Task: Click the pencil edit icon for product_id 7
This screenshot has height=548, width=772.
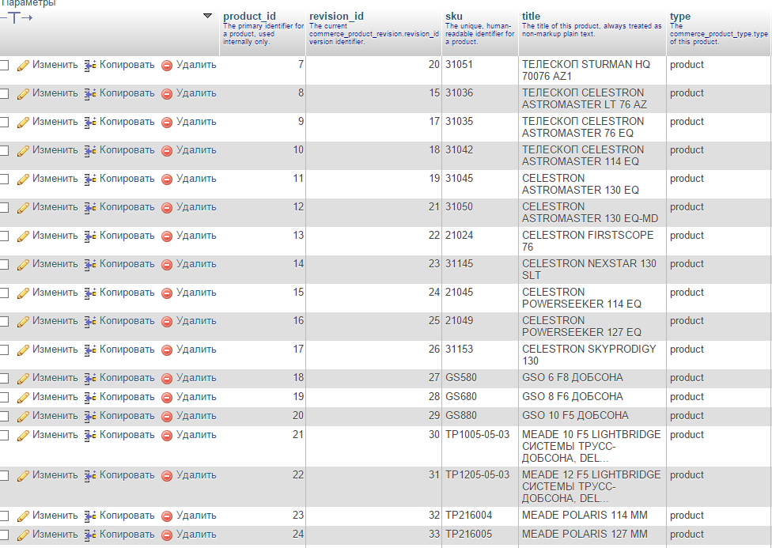Action: 23,66
